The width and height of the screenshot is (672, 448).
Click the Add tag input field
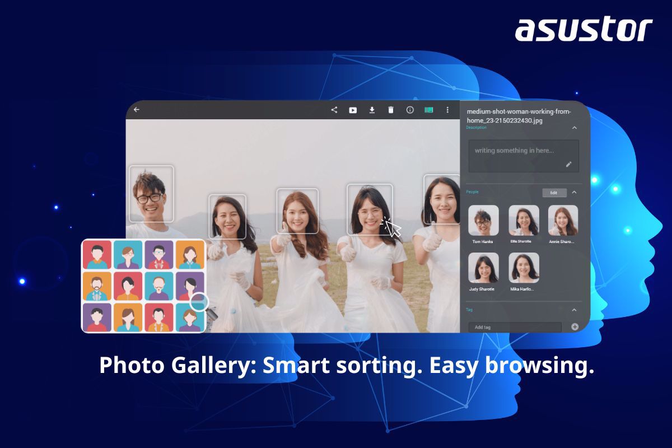[514, 327]
